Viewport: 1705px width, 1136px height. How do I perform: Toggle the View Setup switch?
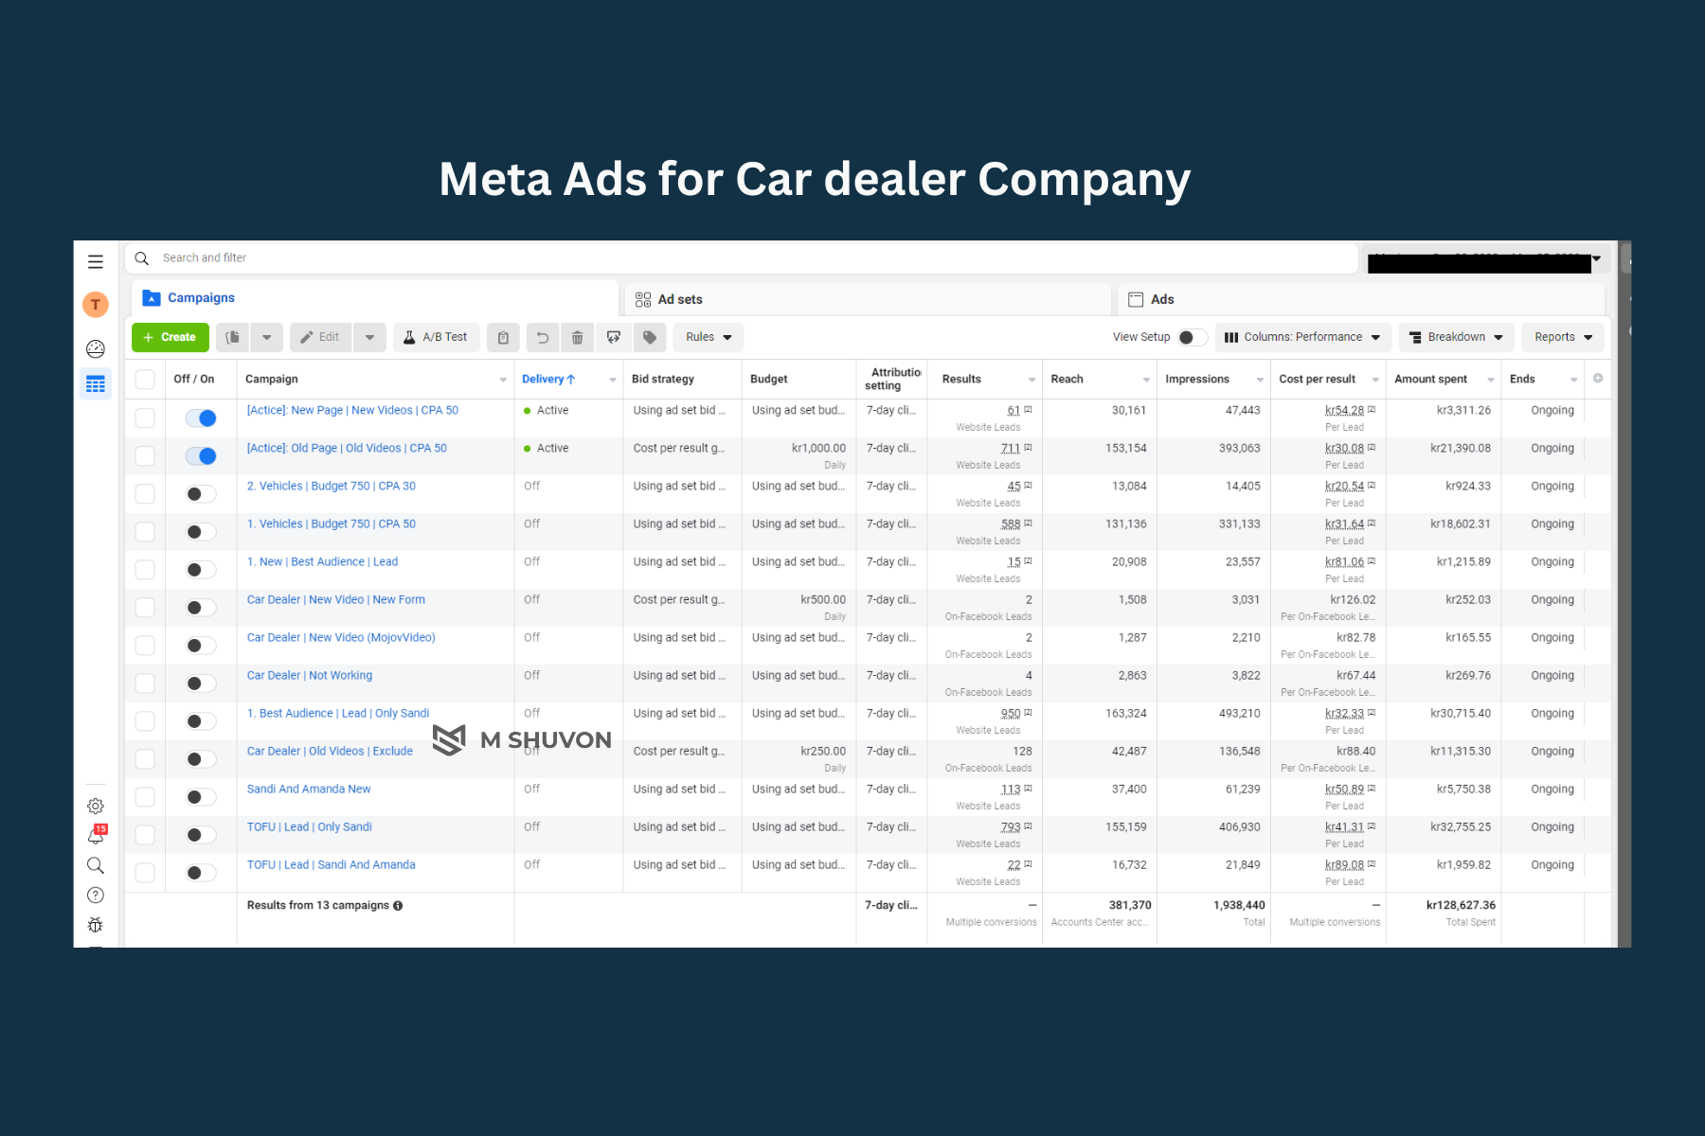click(x=1192, y=337)
